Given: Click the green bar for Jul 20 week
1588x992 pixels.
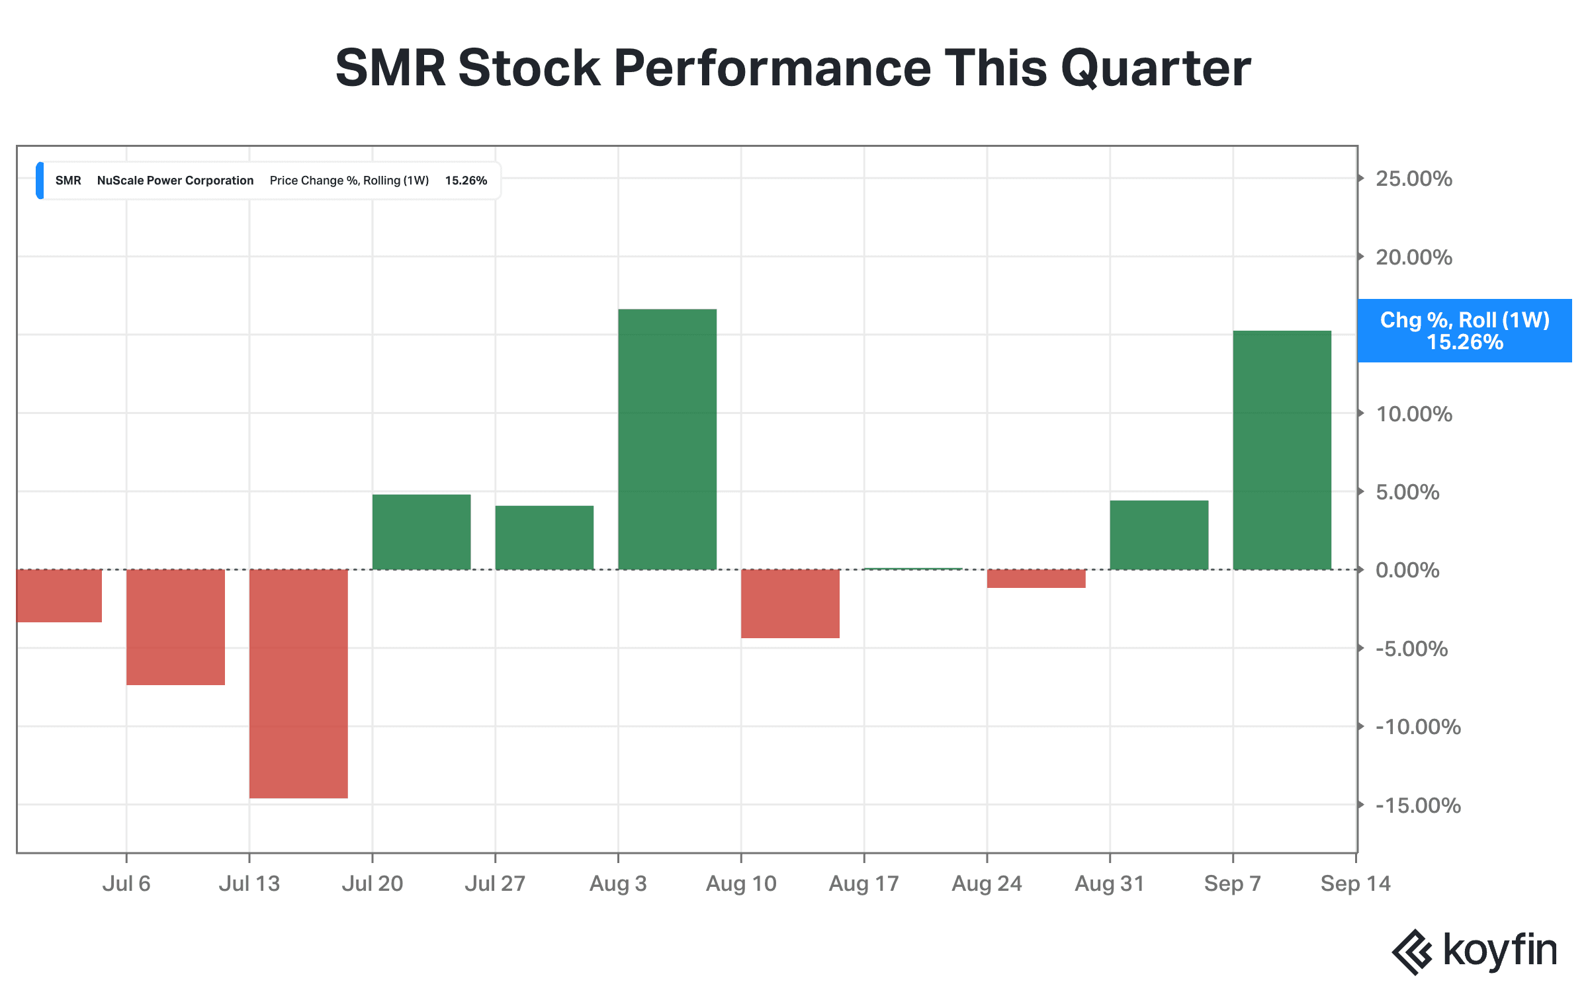Looking at the screenshot, I should tap(421, 532).
